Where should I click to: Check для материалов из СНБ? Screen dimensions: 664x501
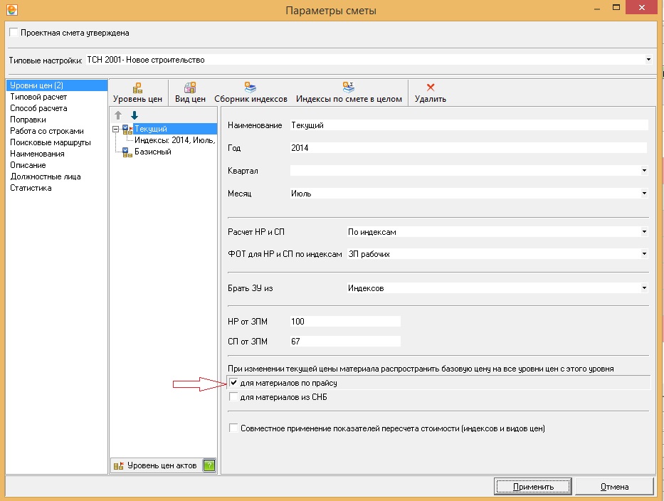tap(233, 397)
